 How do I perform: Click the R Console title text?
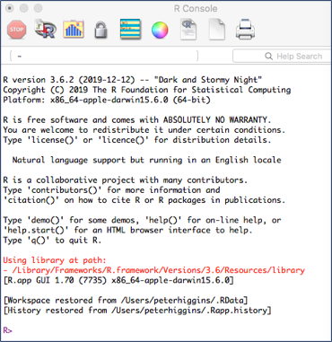point(196,9)
